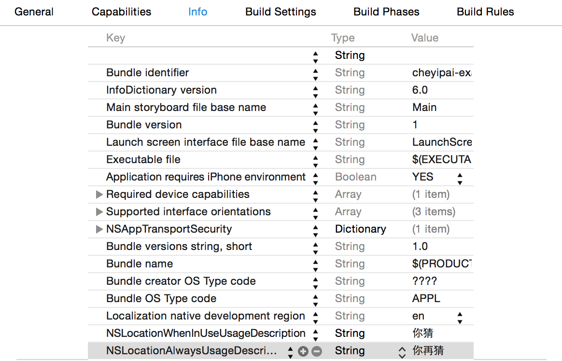
Task: Click key stepper next to Executable file
Action: pos(315,160)
